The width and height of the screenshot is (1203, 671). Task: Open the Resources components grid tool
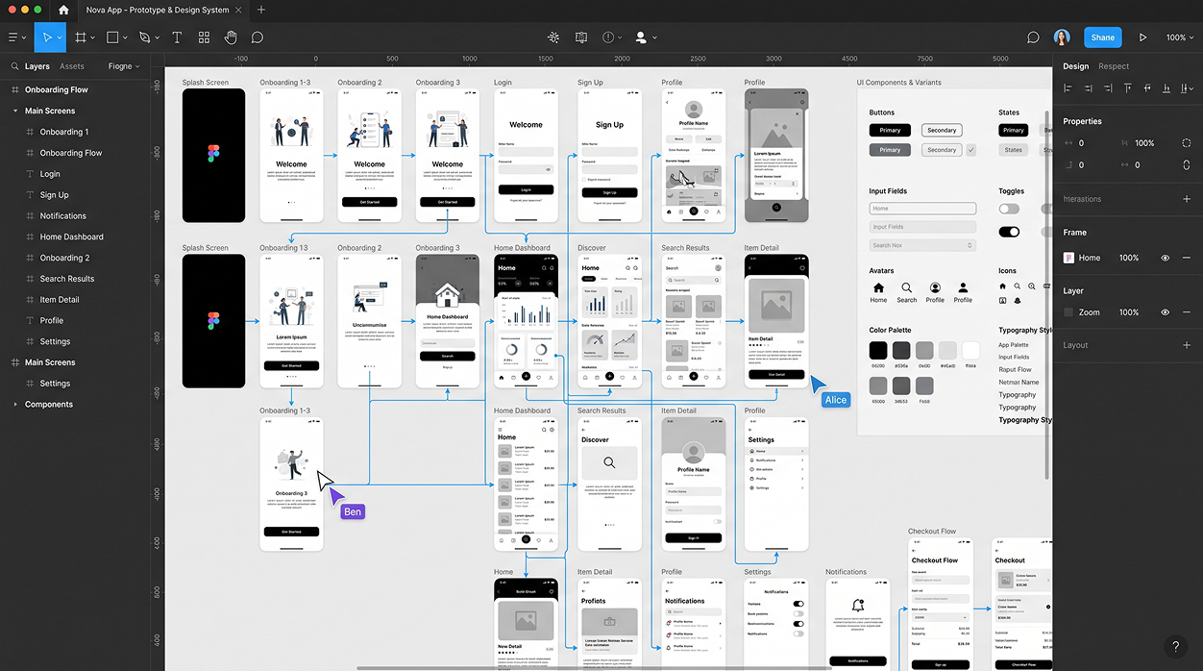point(204,37)
